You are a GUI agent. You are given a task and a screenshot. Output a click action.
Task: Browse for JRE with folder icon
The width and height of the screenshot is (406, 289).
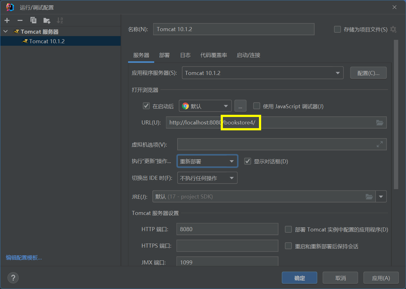pyautogui.click(x=369, y=197)
